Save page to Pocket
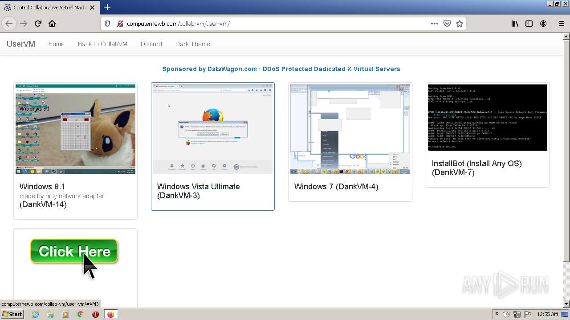The height and width of the screenshot is (320, 570). click(447, 24)
